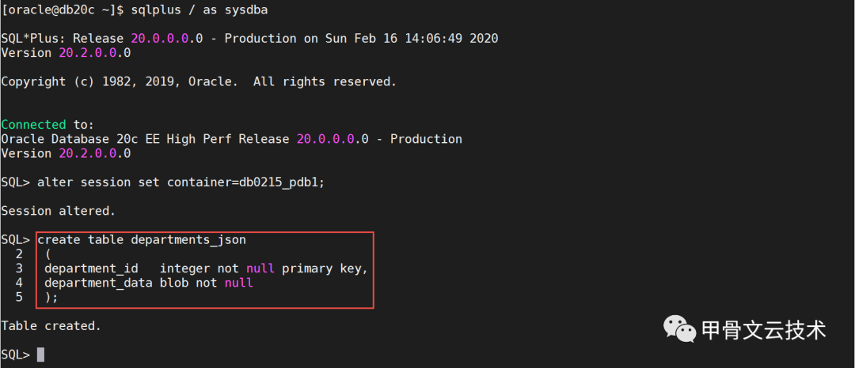Click the timestamp "Sun Feb 16 14:06:49 2020"

412,38
